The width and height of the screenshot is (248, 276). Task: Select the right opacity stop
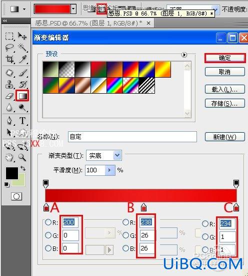tap(236, 184)
